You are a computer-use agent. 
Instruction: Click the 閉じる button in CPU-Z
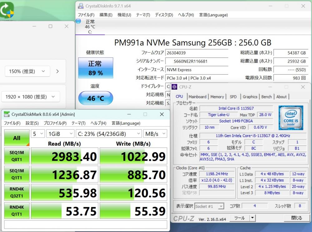(296, 218)
